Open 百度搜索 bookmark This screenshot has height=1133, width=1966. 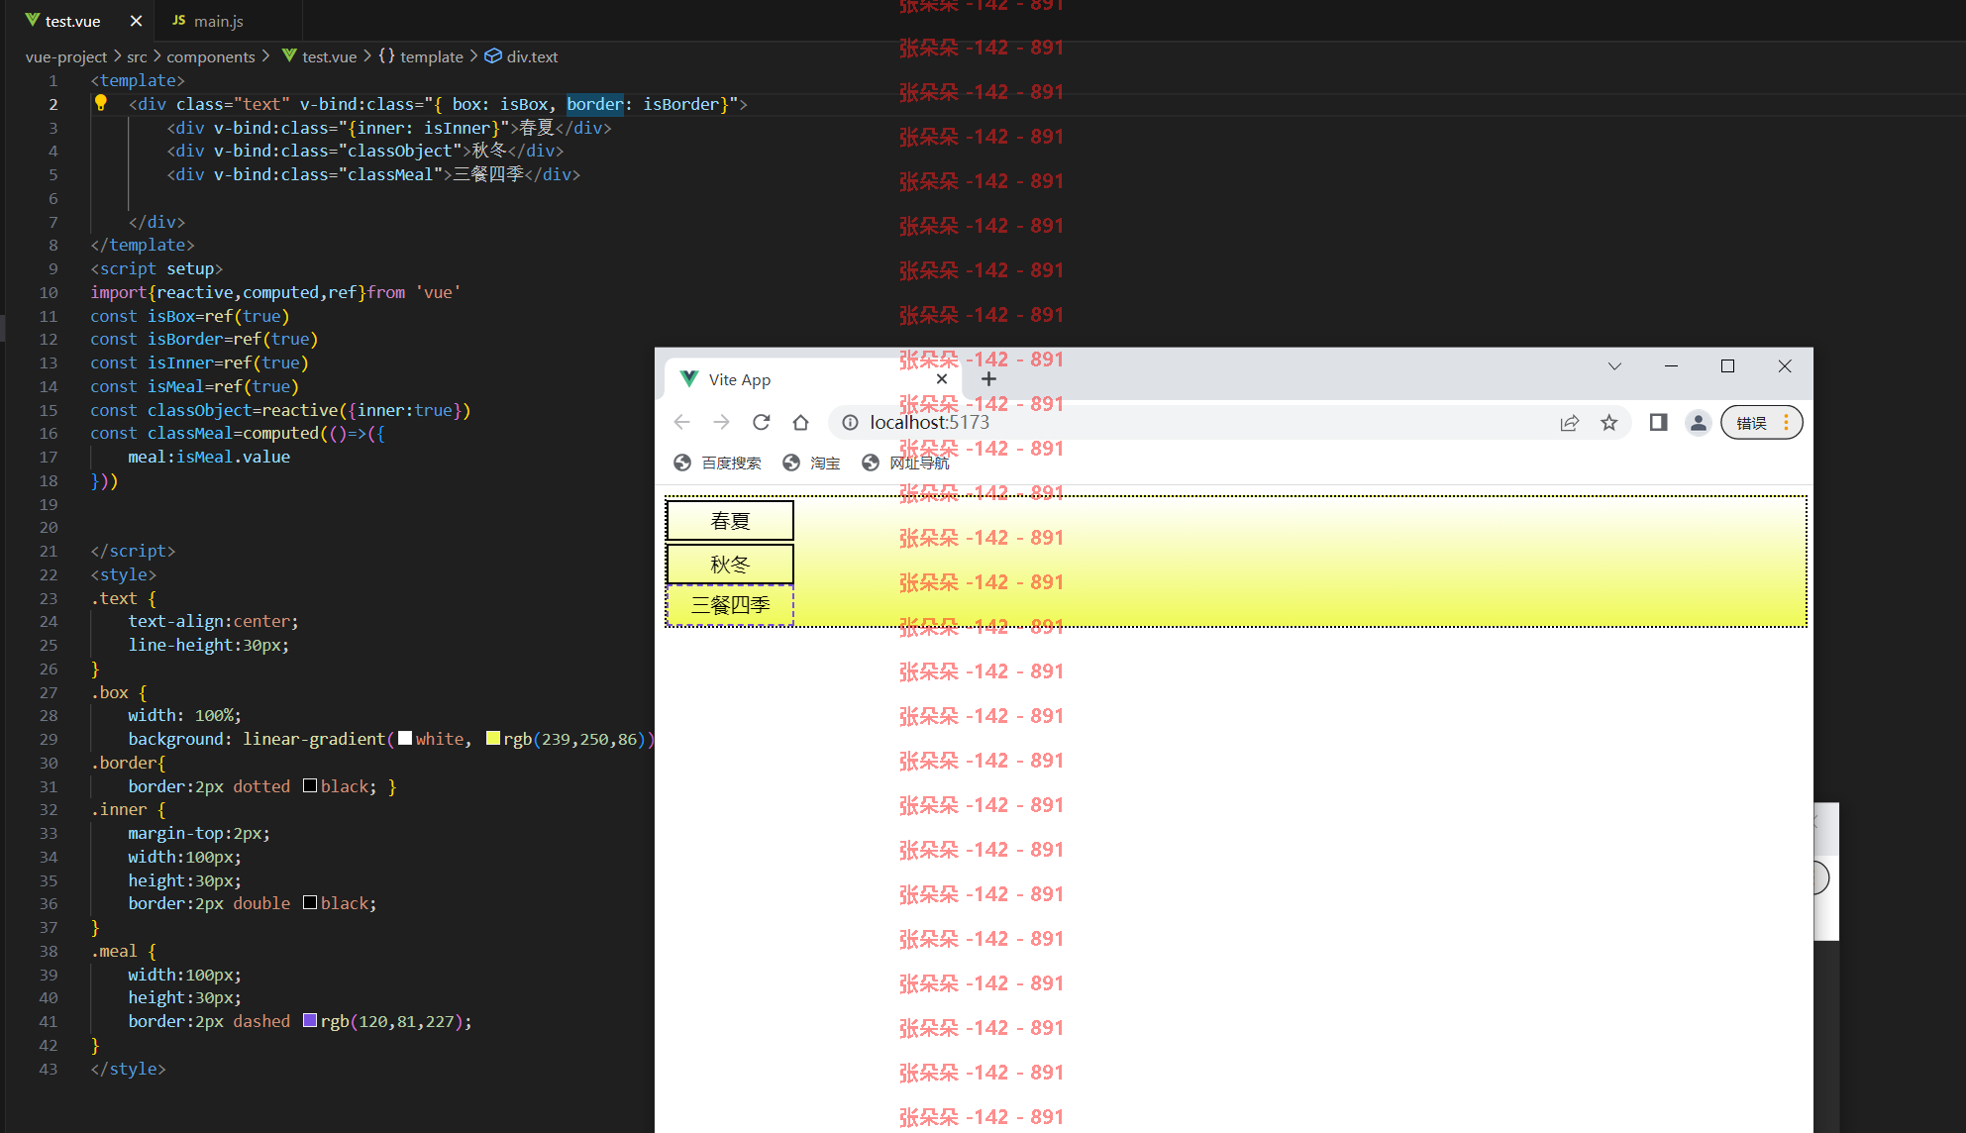pos(717,463)
